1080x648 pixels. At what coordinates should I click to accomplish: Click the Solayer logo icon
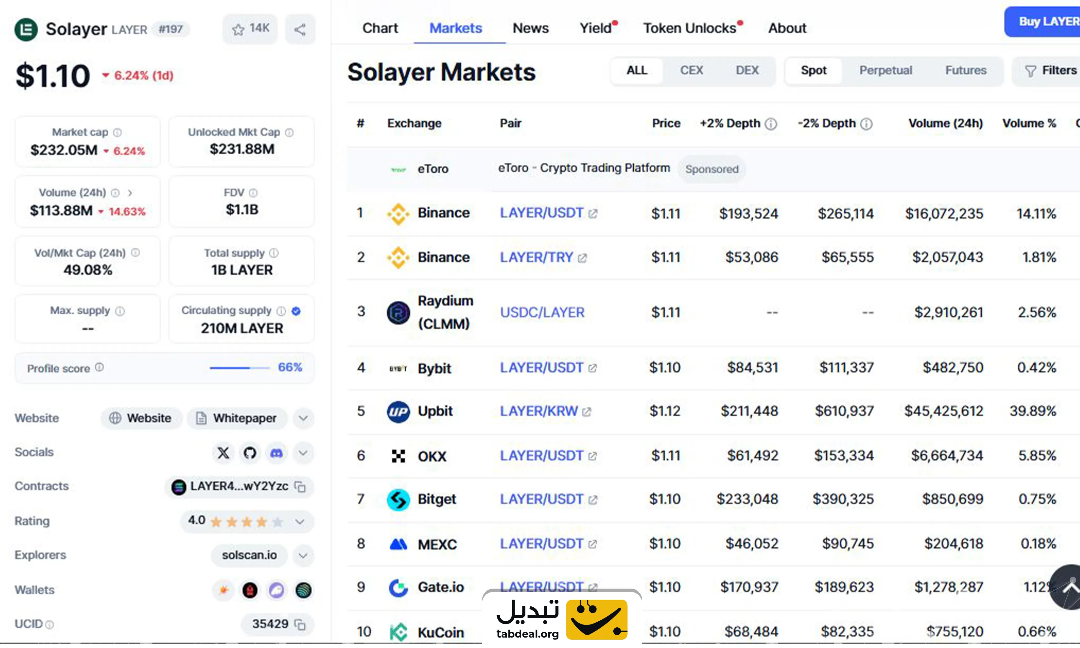point(26,30)
